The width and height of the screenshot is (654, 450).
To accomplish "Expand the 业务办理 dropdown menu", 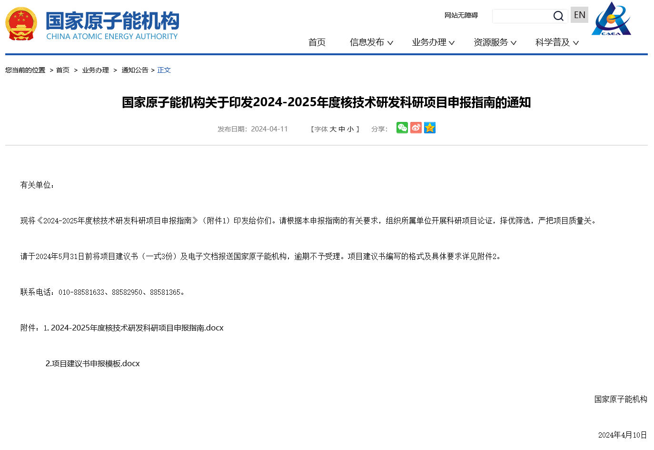I will [x=433, y=42].
